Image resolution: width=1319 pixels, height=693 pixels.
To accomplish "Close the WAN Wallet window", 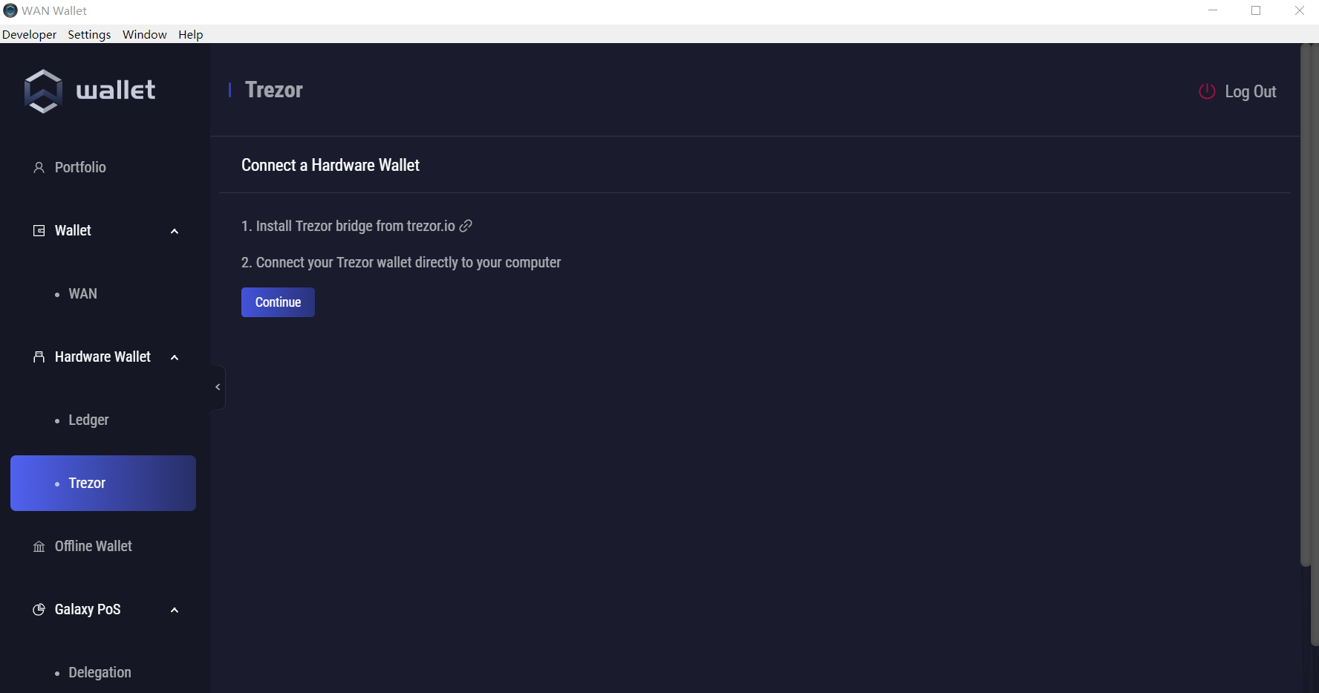I will (x=1299, y=10).
